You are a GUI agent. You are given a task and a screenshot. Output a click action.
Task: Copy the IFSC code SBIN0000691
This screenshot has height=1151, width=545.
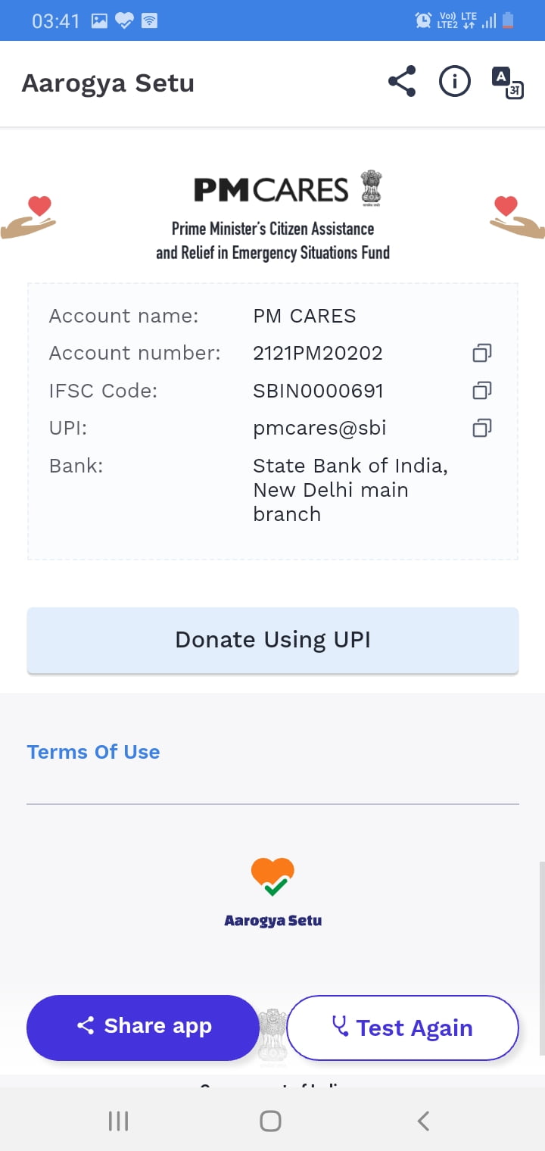(x=482, y=391)
